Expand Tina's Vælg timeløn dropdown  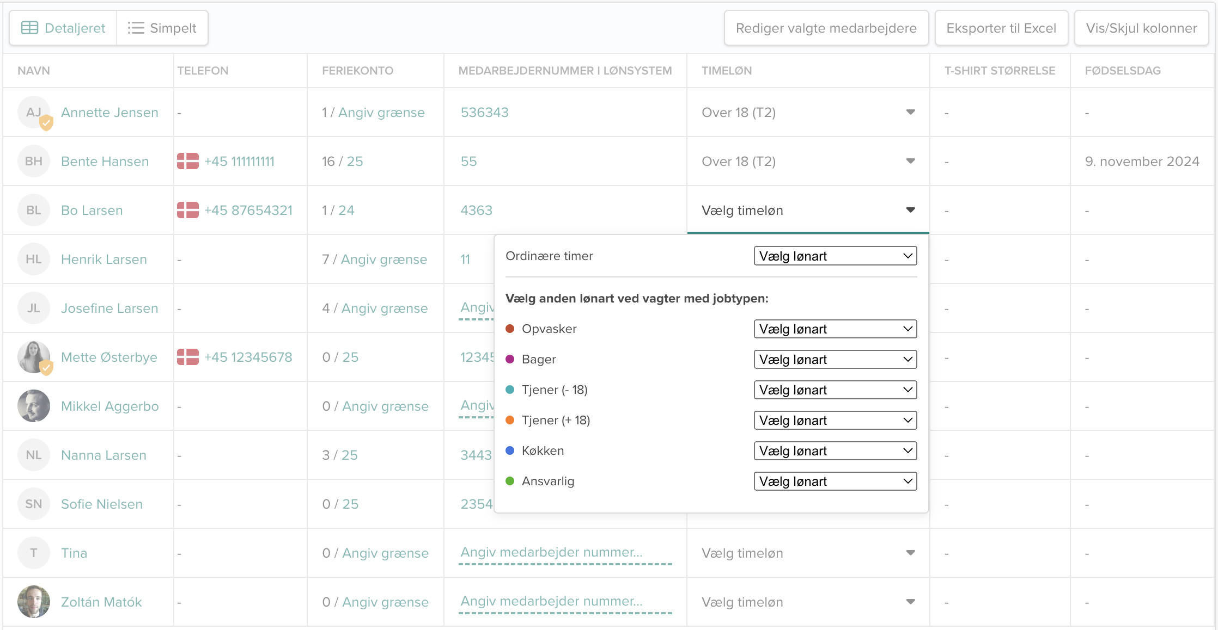coord(808,553)
